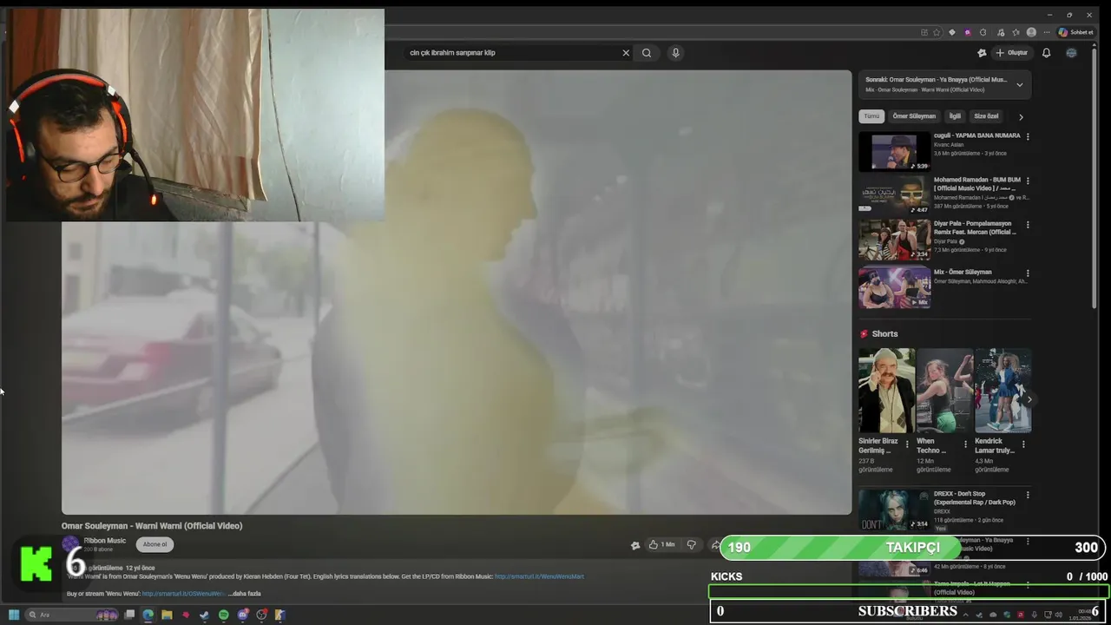Start voice search with microphone icon

pyautogui.click(x=675, y=53)
